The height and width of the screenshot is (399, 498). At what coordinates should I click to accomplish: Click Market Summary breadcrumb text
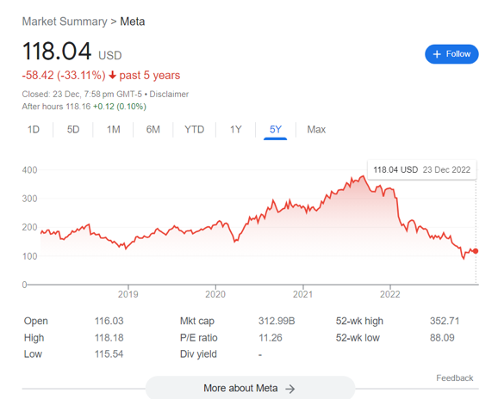(x=65, y=21)
